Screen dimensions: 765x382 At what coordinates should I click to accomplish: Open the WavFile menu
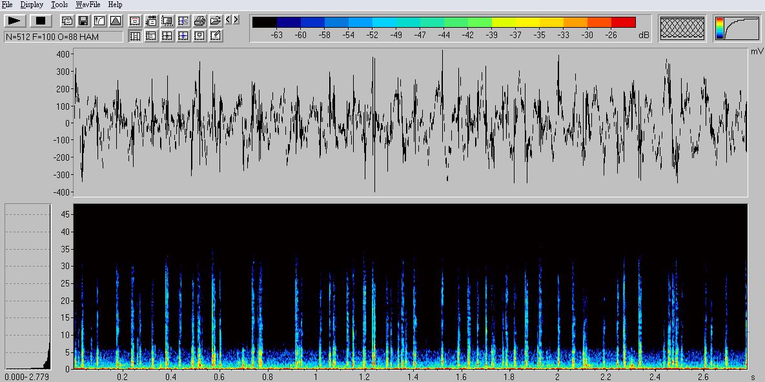point(88,5)
